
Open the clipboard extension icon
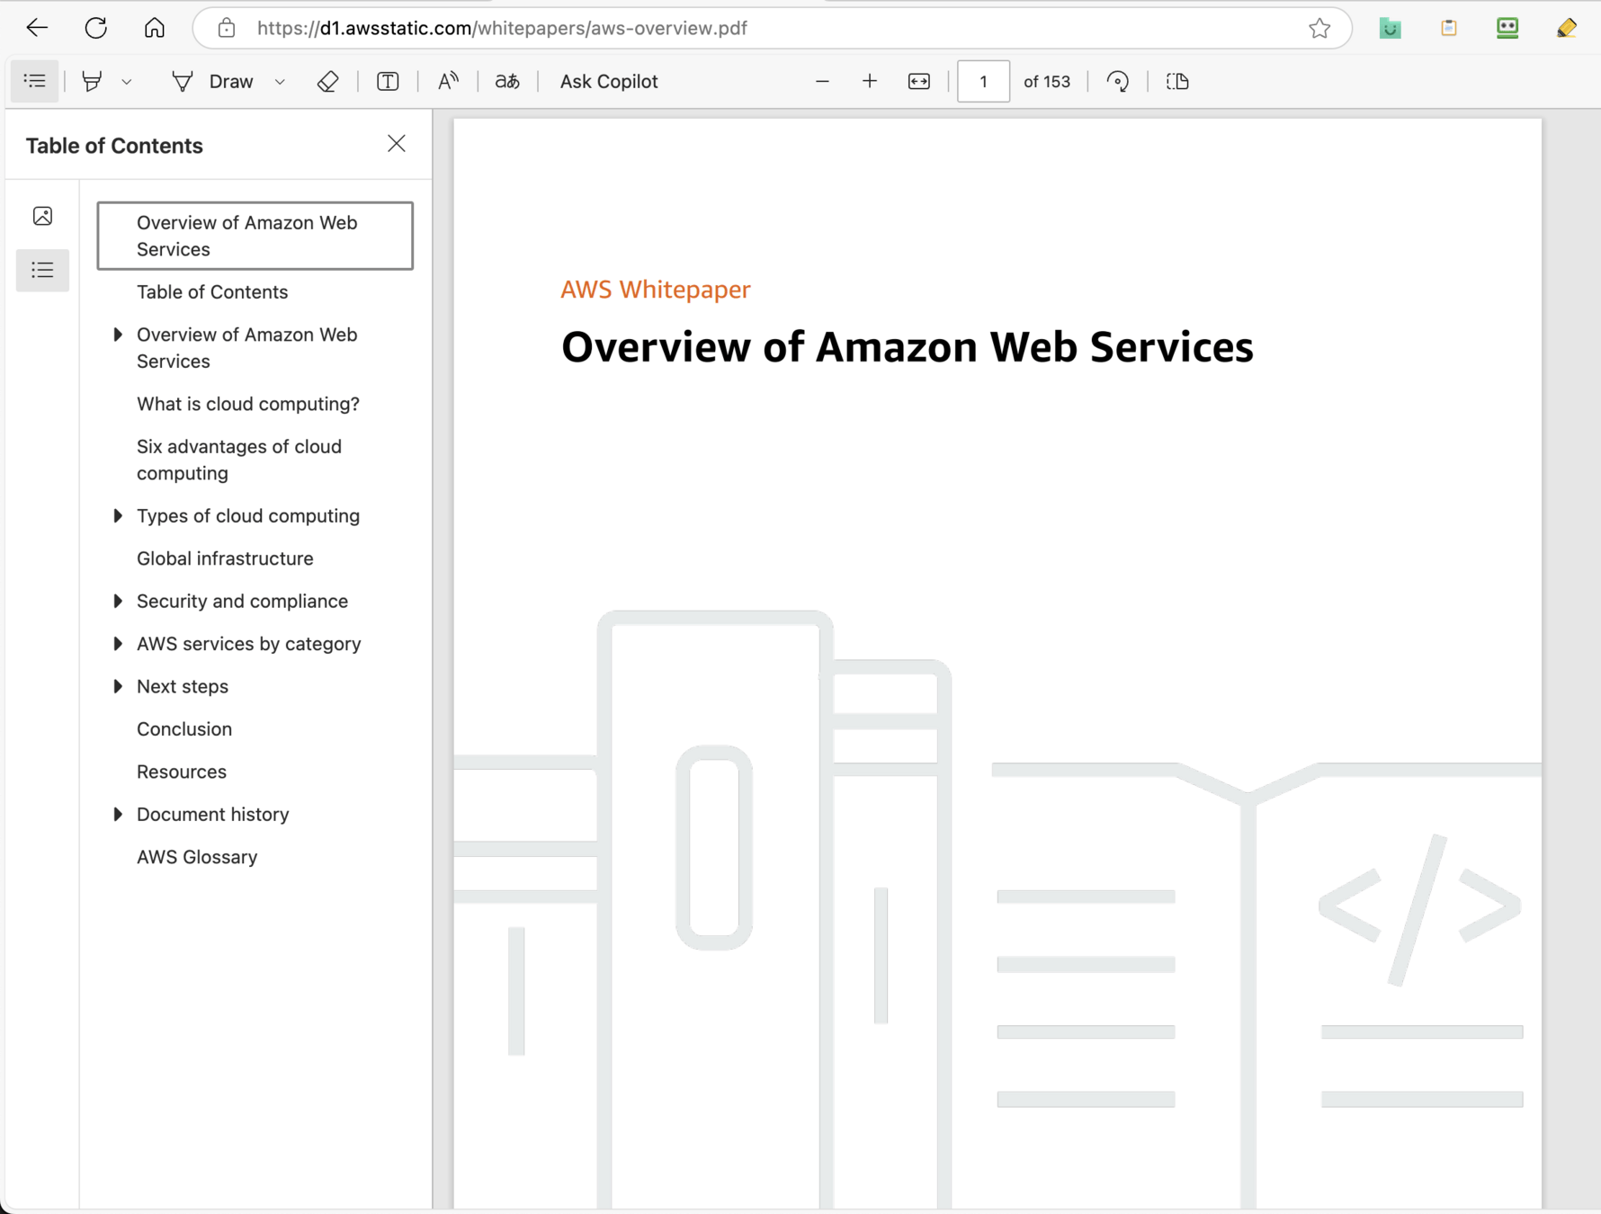[x=1448, y=28]
